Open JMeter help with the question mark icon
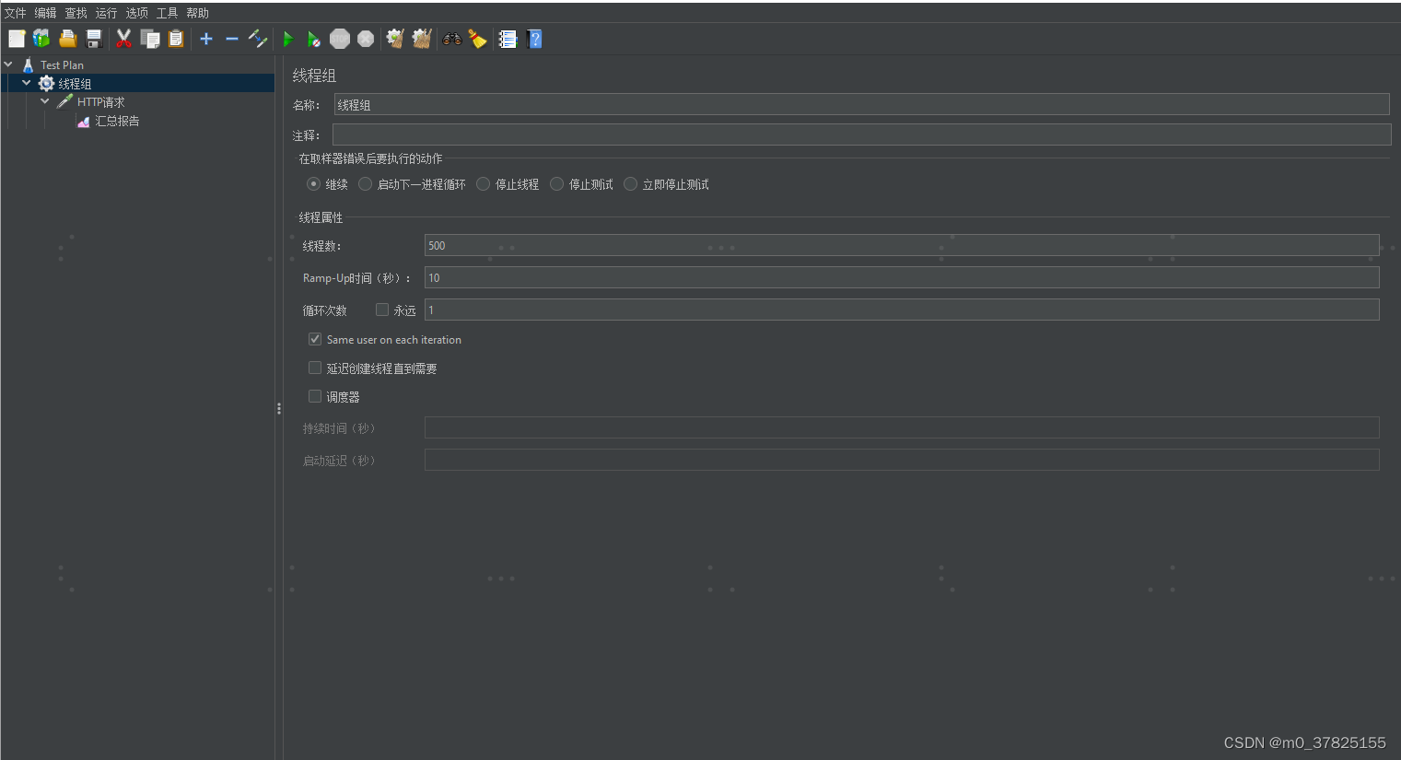Screen dimensions: 1401x760 tap(534, 39)
